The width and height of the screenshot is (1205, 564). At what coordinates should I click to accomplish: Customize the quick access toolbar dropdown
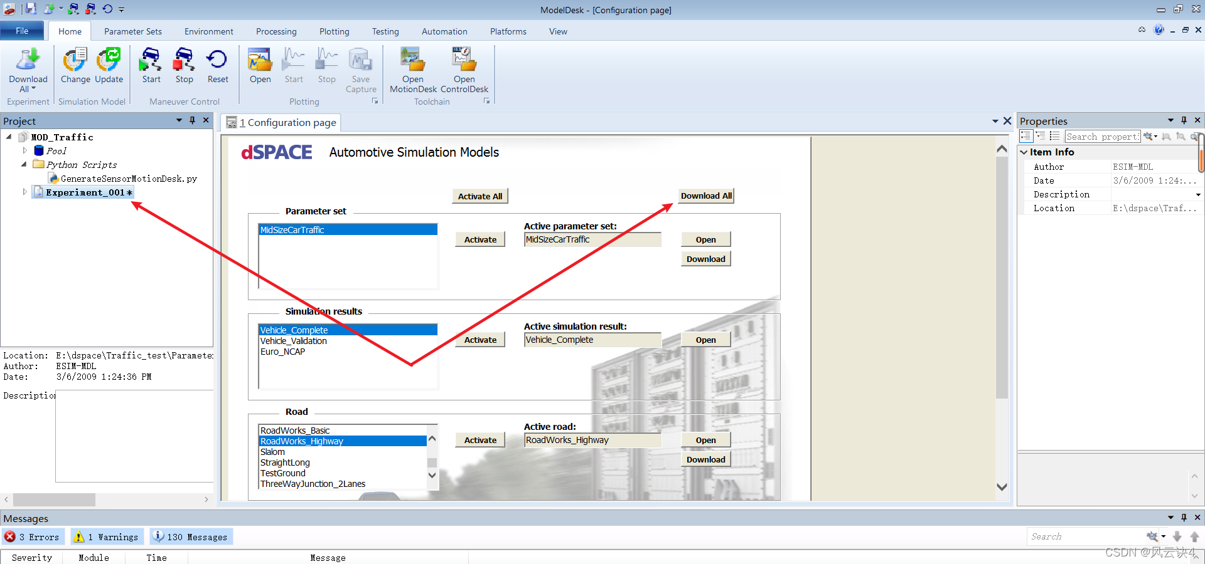pyautogui.click(x=122, y=9)
